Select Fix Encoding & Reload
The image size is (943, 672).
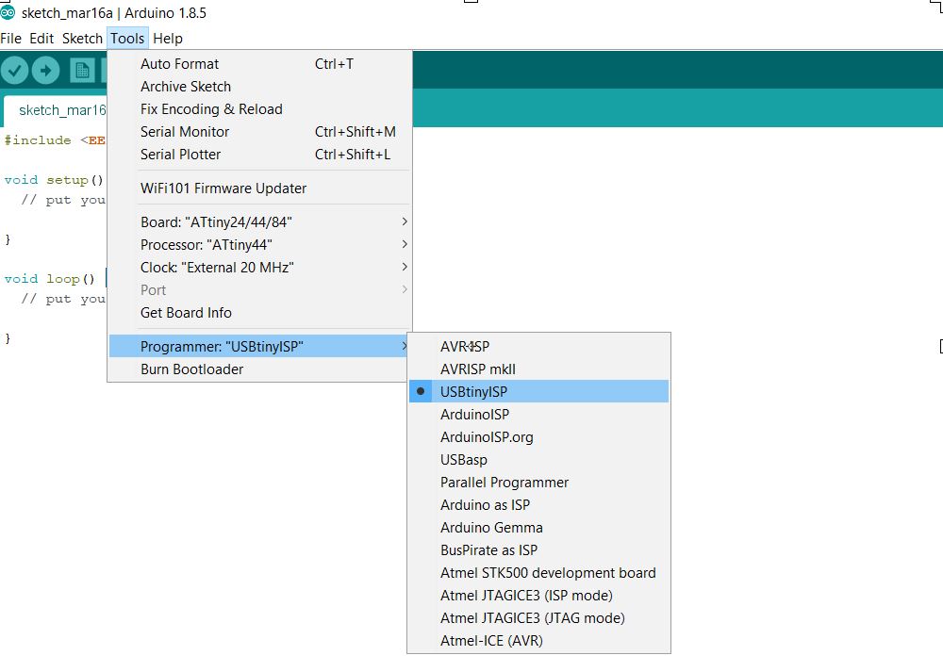pyautogui.click(x=260, y=109)
